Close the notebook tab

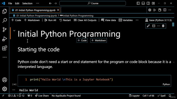58,10
